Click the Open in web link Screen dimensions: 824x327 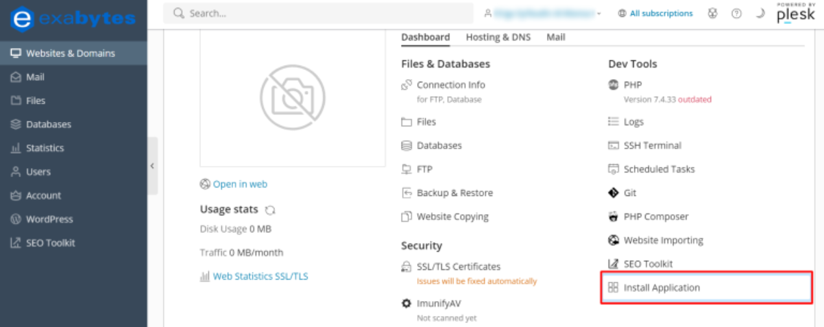(x=240, y=184)
